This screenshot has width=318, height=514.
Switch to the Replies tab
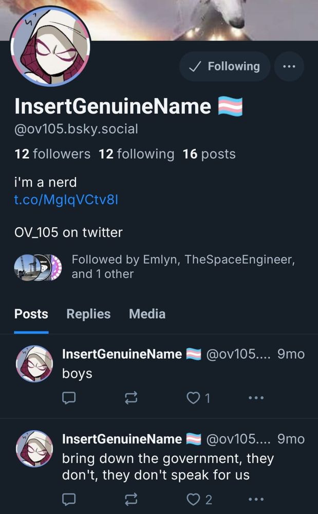(88, 314)
